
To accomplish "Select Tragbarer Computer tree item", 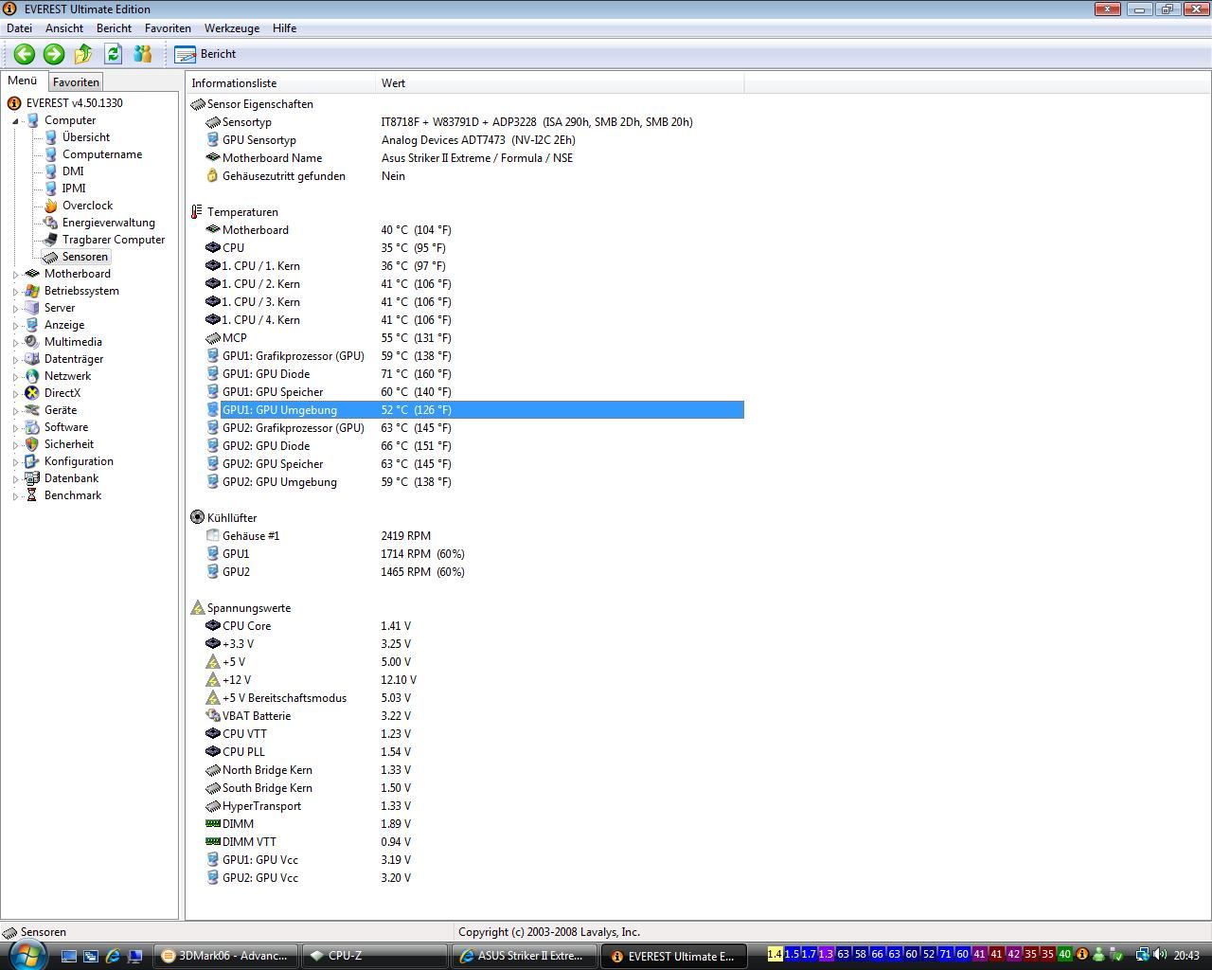I will (114, 240).
